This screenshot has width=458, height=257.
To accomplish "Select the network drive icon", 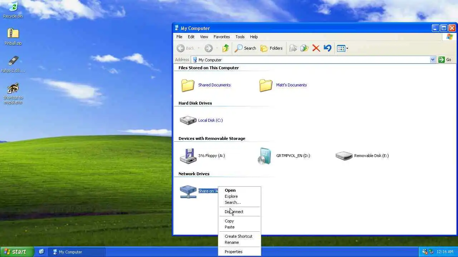I will point(188,191).
